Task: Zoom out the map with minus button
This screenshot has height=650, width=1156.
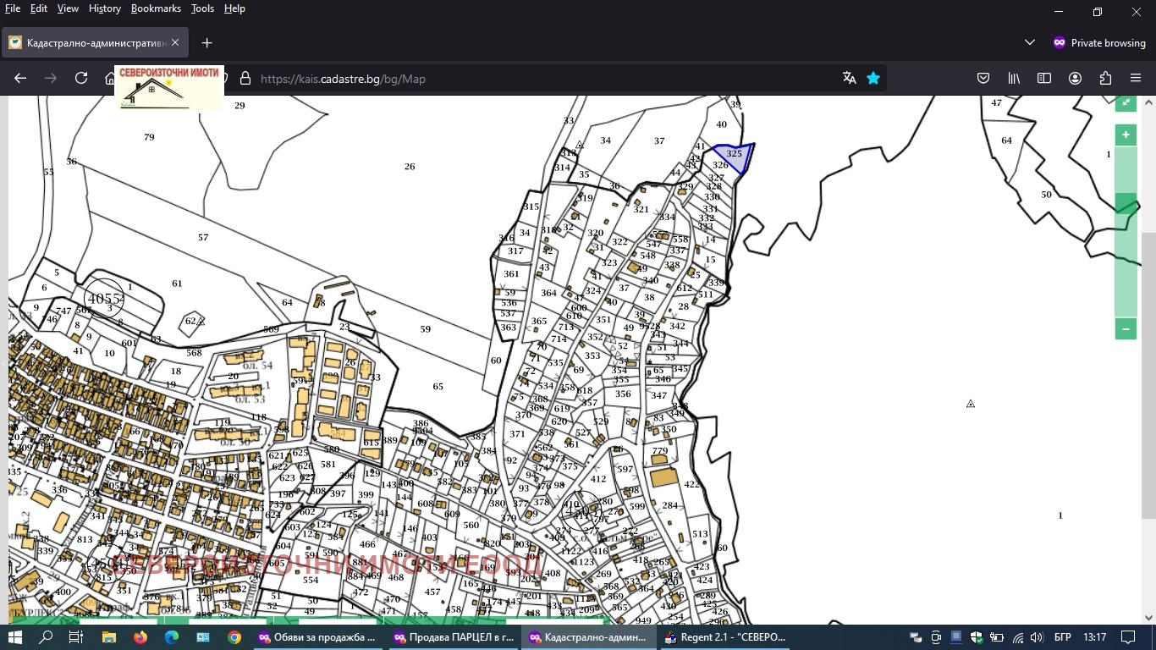Action: click(x=1126, y=328)
